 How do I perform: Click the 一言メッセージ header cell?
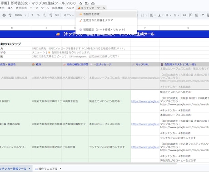[109, 64]
